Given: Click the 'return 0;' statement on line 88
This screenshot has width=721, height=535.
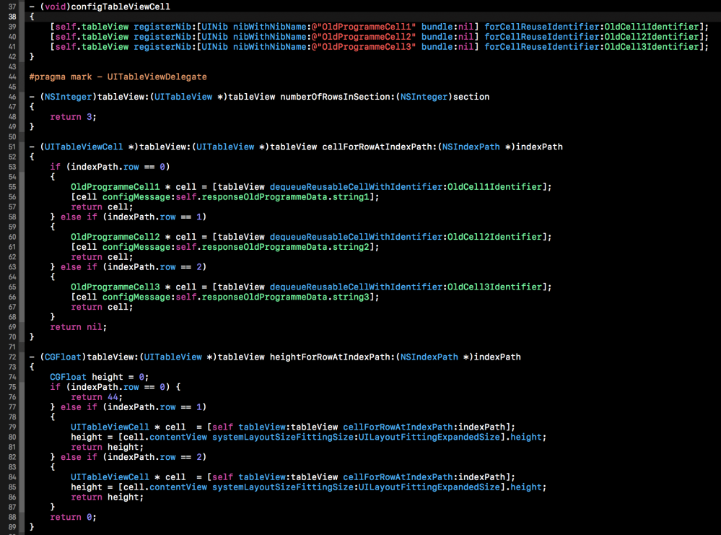Looking at the screenshot, I should click(73, 517).
